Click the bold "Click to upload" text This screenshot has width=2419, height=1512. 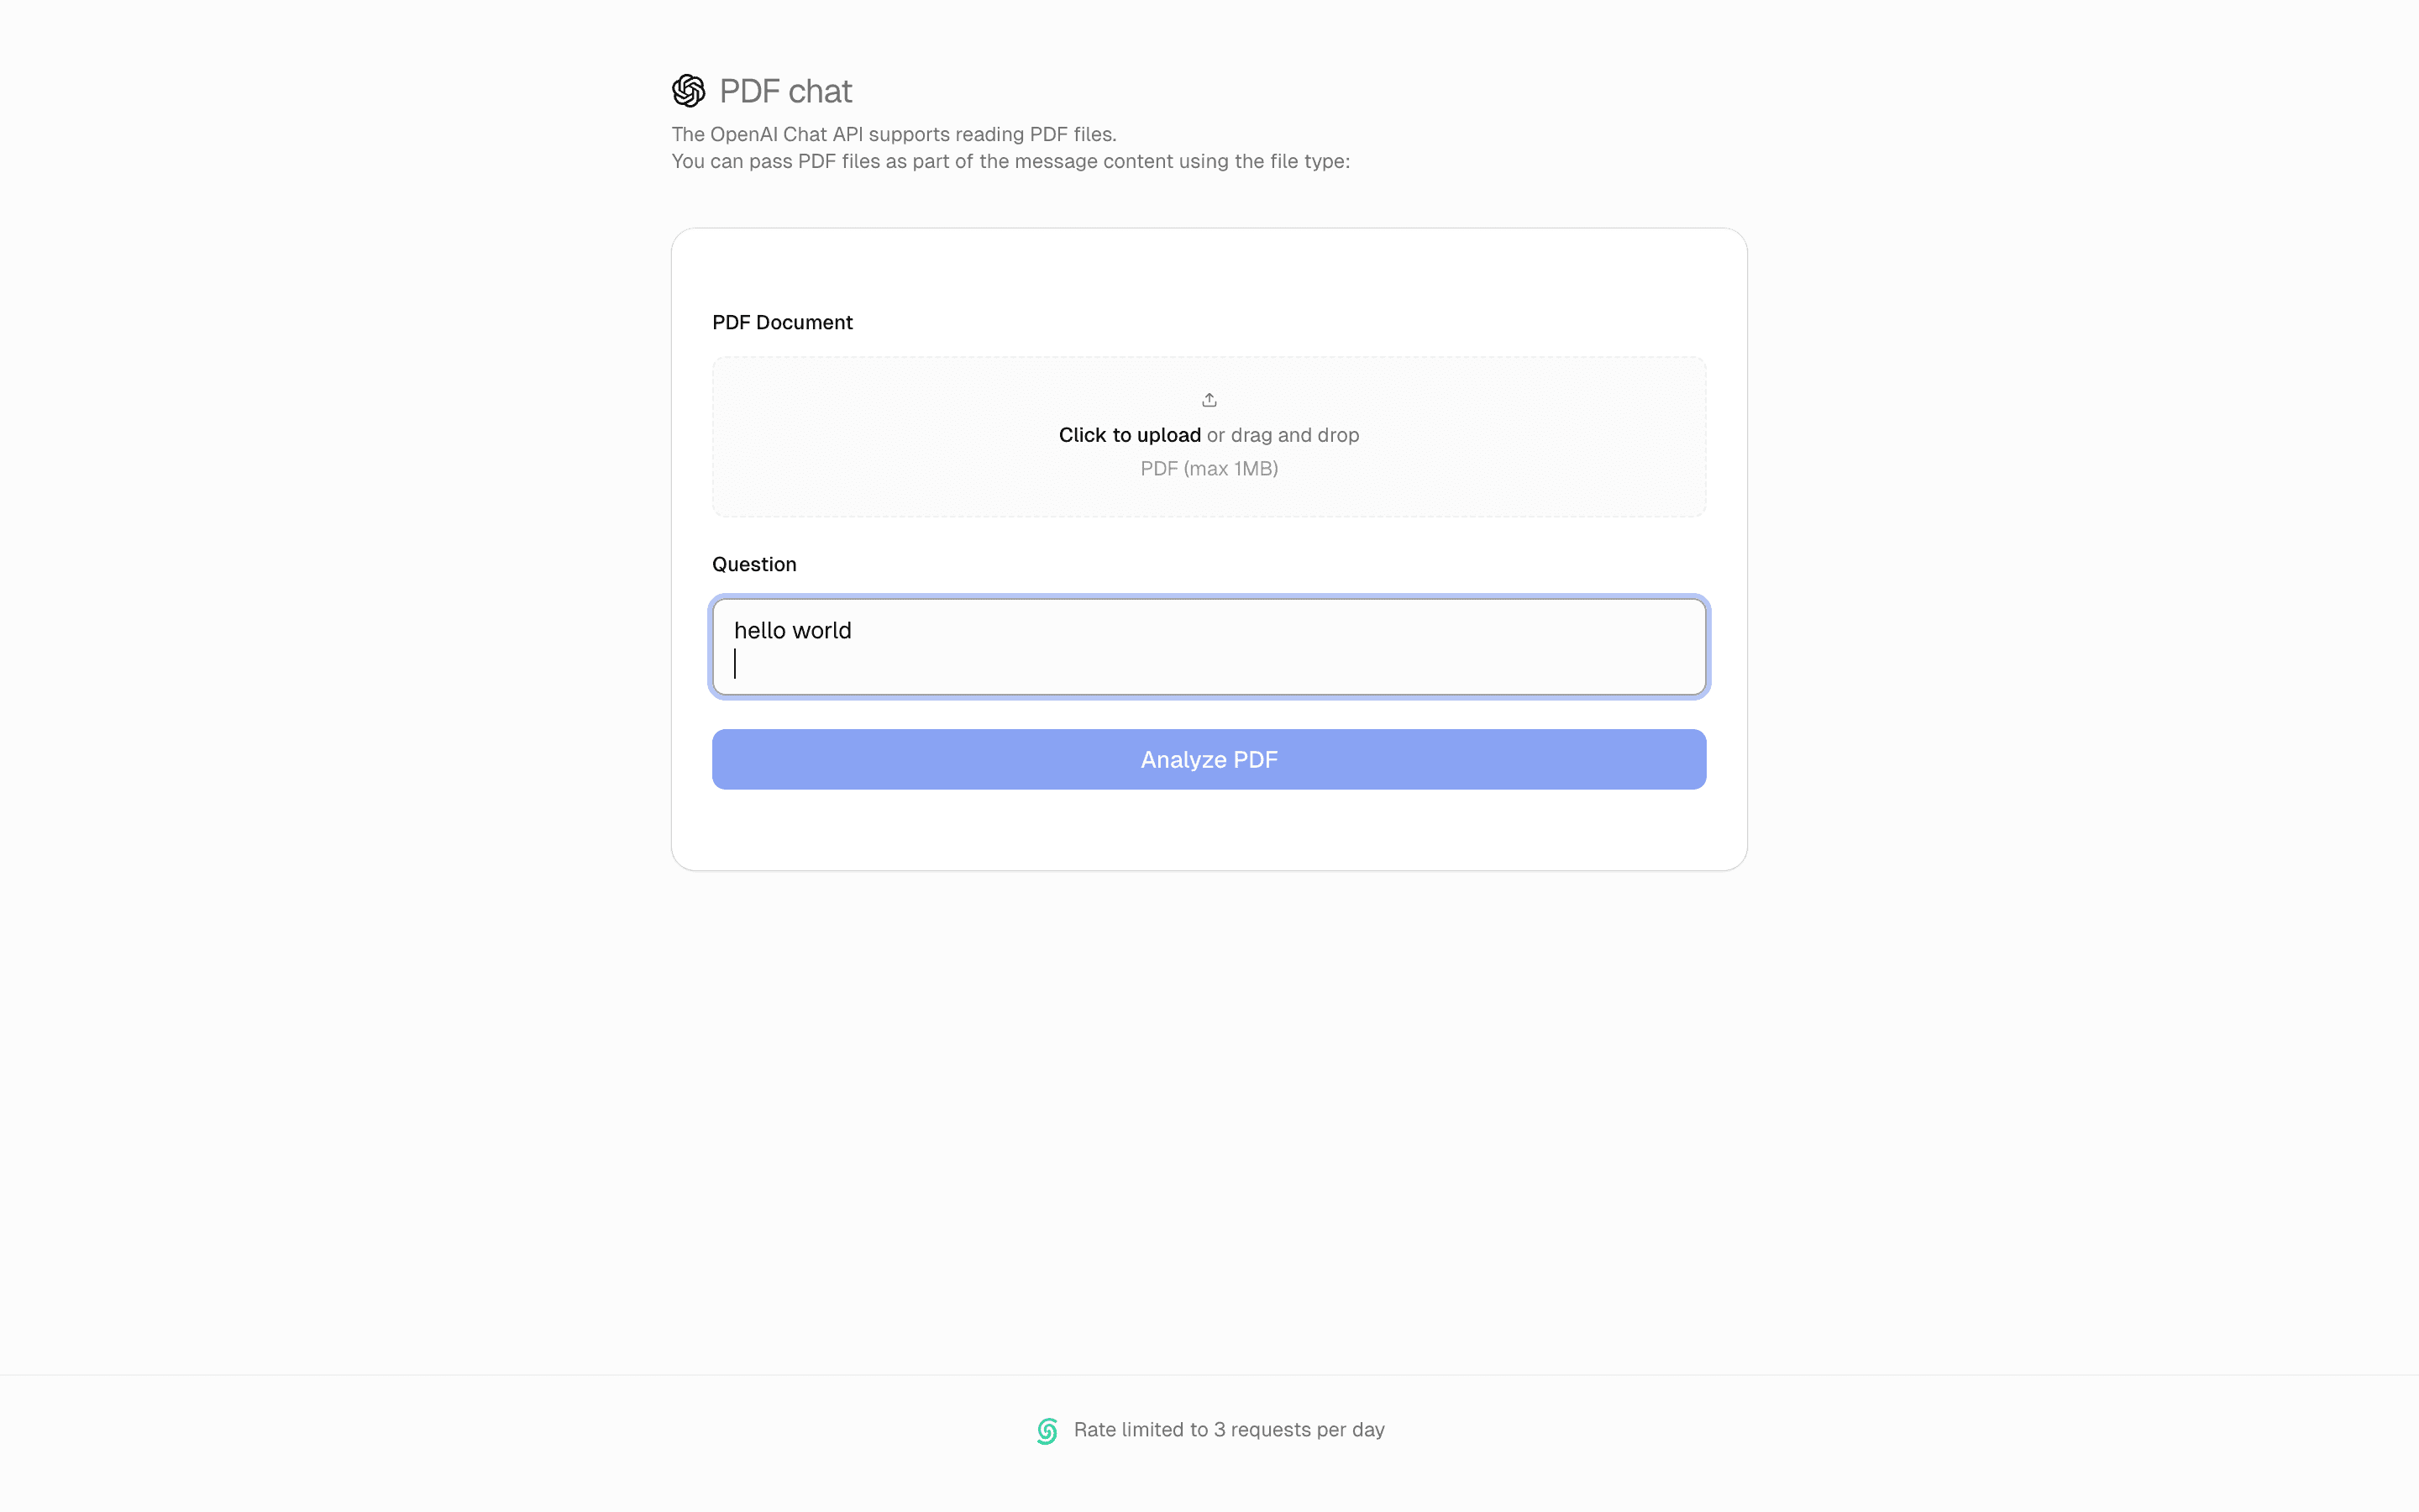pyautogui.click(x=1130, y=435)
